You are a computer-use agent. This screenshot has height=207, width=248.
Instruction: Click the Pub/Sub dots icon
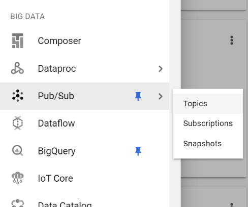coord(18,96)
